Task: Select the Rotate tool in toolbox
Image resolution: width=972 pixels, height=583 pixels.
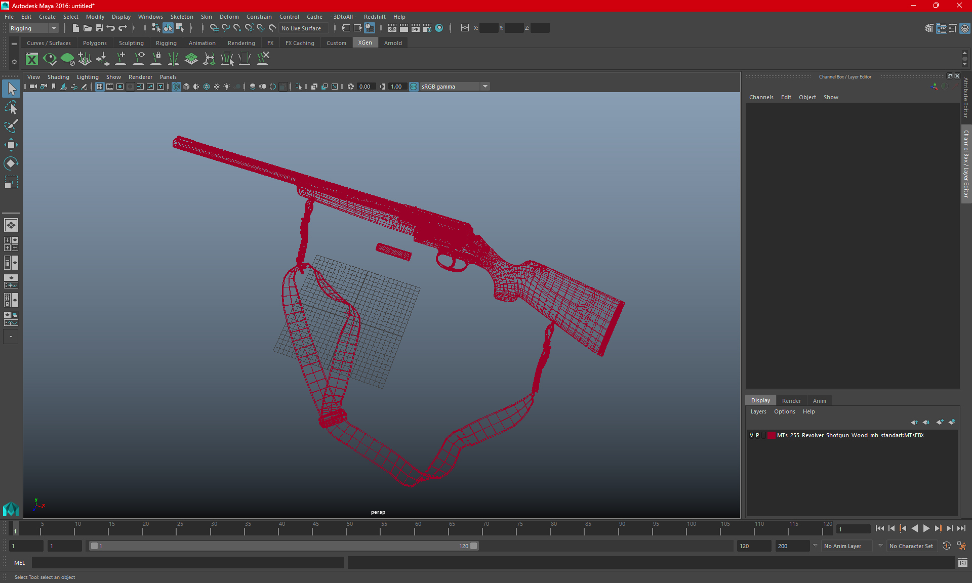Action: click(x=11, y=163)
